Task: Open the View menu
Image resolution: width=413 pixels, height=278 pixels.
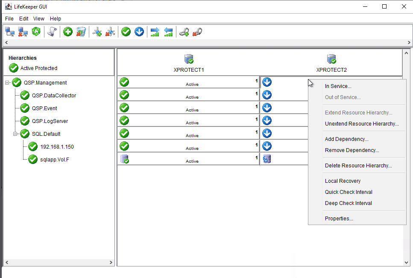Action: [39, 19]
